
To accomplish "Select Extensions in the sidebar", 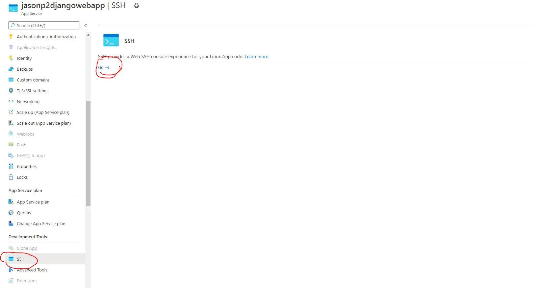I will 27,281.
